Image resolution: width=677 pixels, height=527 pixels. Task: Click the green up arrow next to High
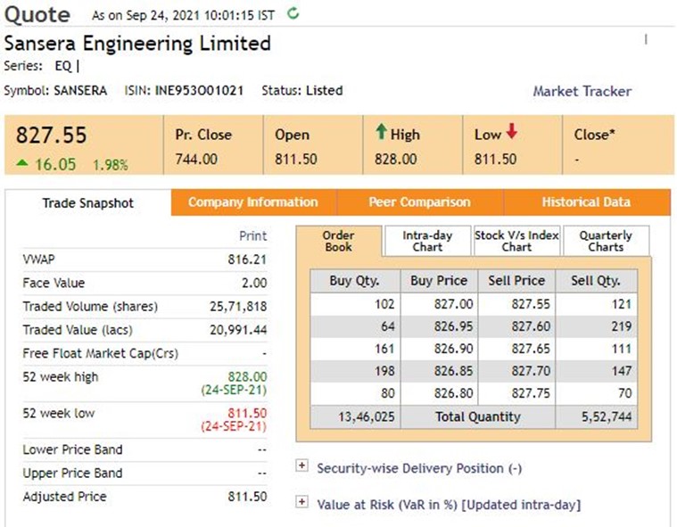point(381,133)
